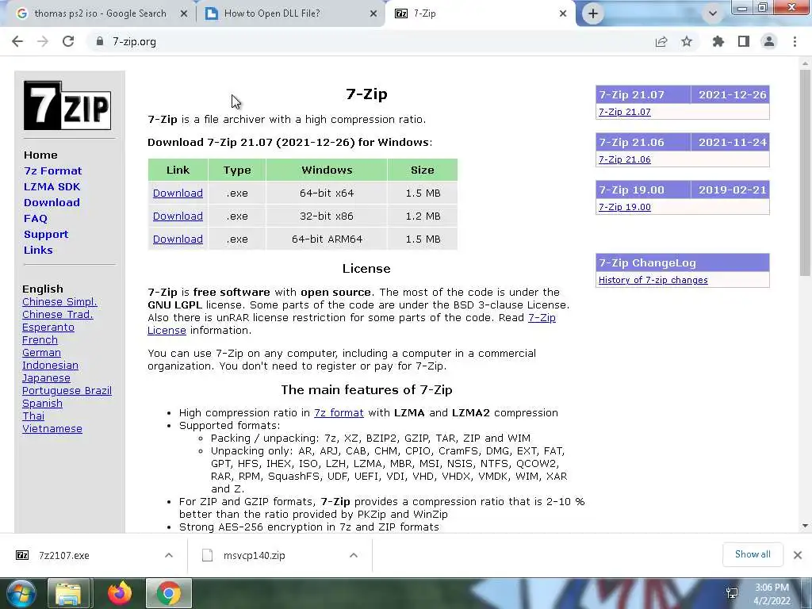Viewport: 812px width, 609px height.
Task: Open Links in sidebar
Action: [38, 250]
